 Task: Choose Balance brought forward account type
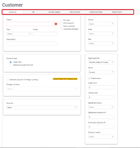pos(11,65)
